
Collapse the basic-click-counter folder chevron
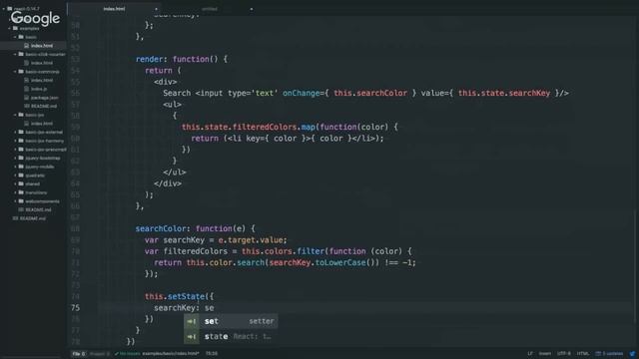point(15,54)
